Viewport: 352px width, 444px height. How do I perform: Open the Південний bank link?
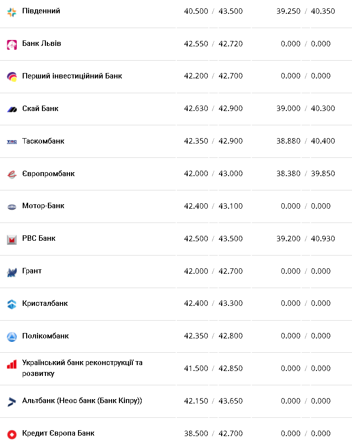pyautogui.click(x=41, y=11)
